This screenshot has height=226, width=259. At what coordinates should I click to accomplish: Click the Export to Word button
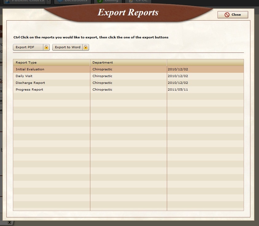(x=67, y=47)
